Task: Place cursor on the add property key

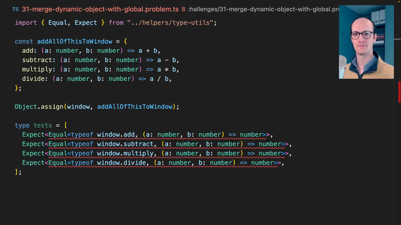Action: pos(28,51)
